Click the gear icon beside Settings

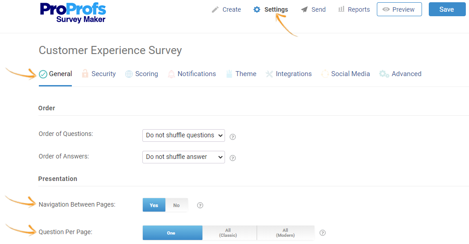coord(257,9)
